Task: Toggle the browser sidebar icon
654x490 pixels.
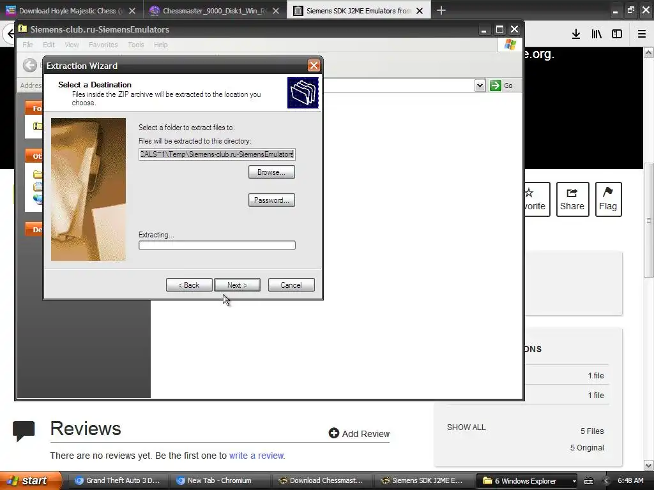Action: pyautogui.click(x=617, y=34)
